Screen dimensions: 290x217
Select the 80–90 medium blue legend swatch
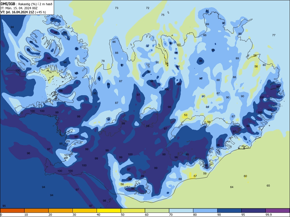205,211
